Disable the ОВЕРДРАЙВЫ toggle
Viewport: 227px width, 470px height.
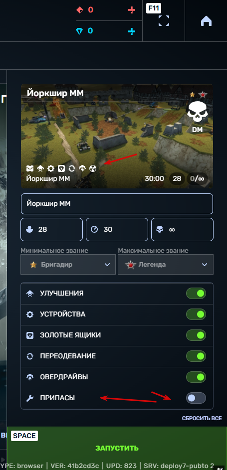[x=196, y=377]
